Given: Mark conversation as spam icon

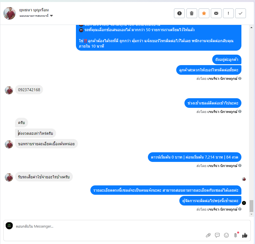Looking at the screenshot, I should tap(179, 13).
